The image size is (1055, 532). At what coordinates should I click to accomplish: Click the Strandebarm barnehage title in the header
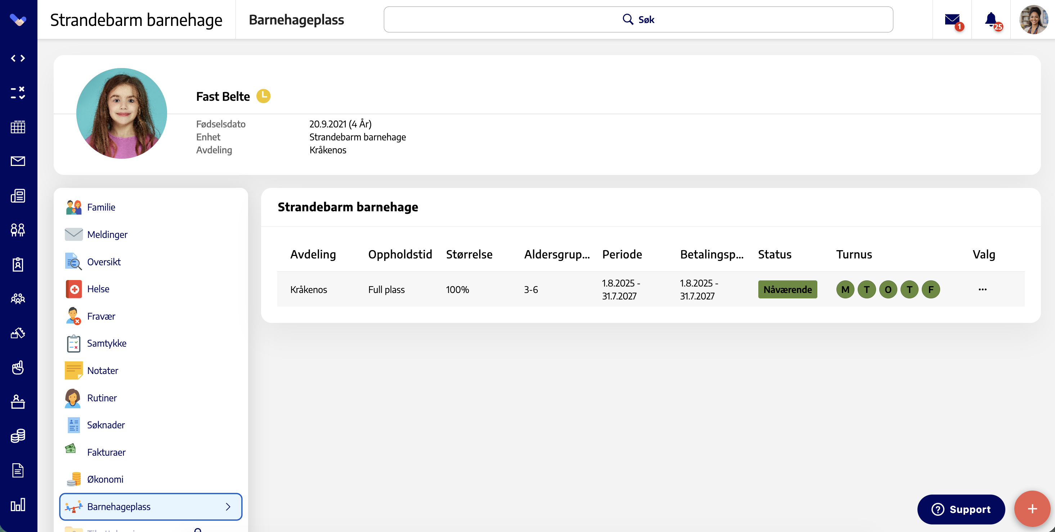pyautogui.click(x=136, y=20)
